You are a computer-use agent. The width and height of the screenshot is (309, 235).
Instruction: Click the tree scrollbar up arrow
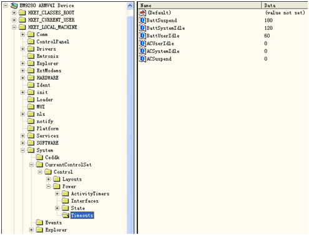tap(130, 6)
